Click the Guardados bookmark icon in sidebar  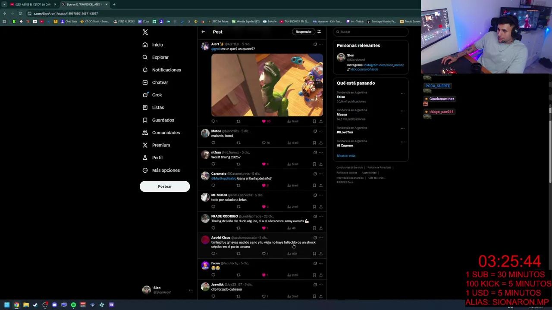(145, 120)
